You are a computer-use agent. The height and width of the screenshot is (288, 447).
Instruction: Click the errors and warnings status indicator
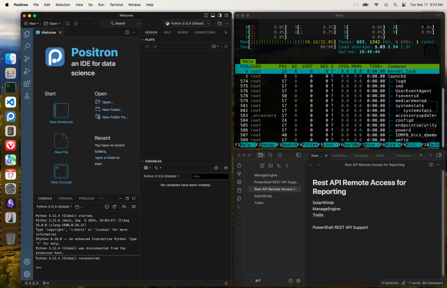[32, 283]
